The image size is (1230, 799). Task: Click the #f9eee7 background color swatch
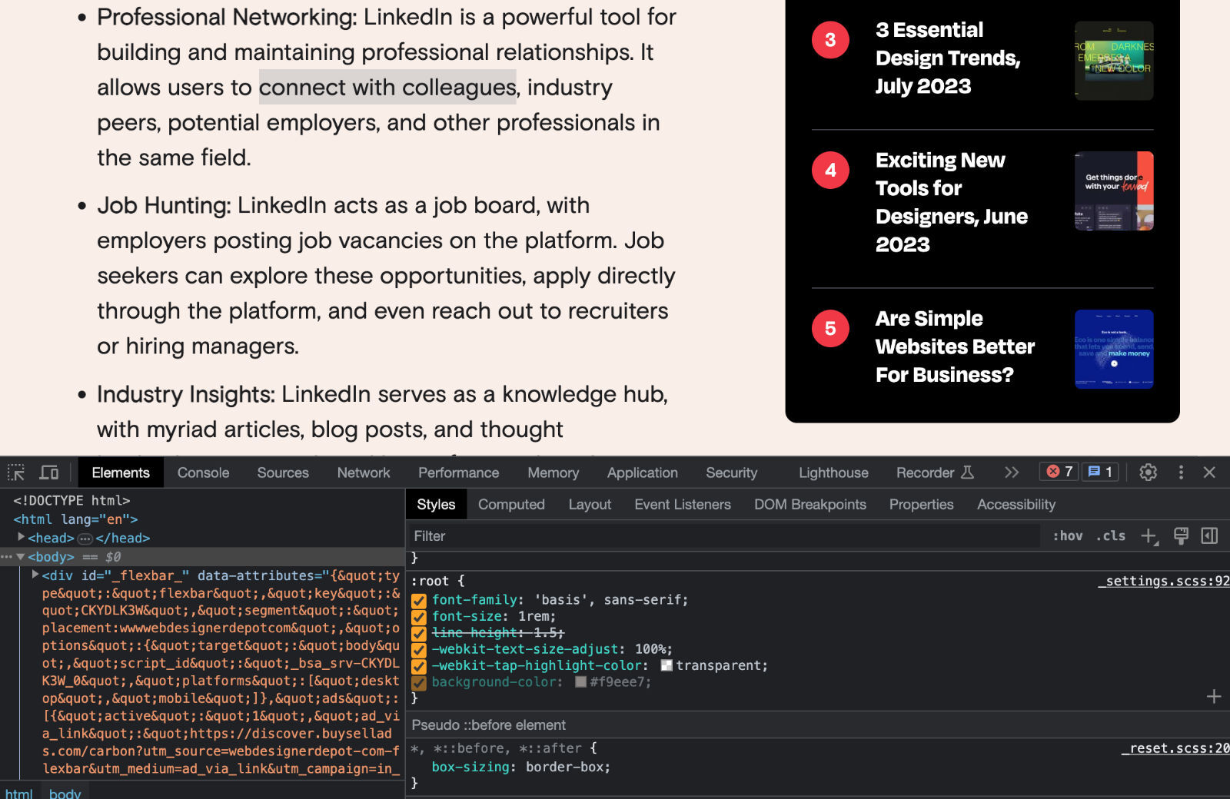coord(581,682)
